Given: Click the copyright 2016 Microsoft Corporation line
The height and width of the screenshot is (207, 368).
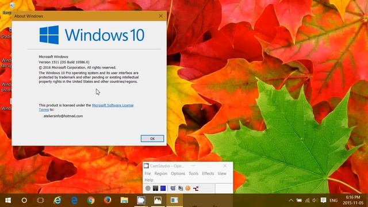Looking at the screenshot, I should (x=78, y=68).
